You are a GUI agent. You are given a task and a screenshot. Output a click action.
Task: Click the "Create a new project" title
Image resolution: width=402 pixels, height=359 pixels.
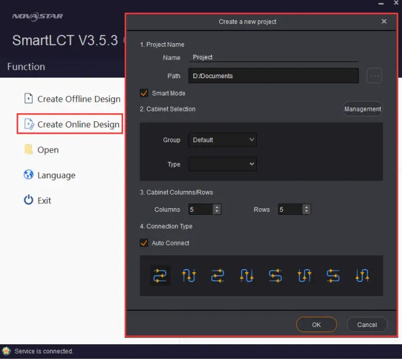click(x=247, y=22)
